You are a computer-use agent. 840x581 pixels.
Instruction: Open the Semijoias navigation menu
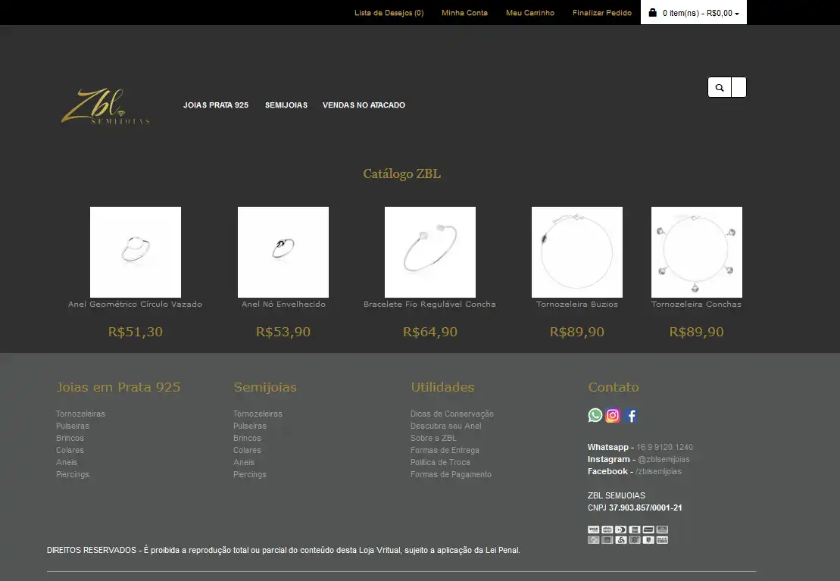(x=286, y=105)
